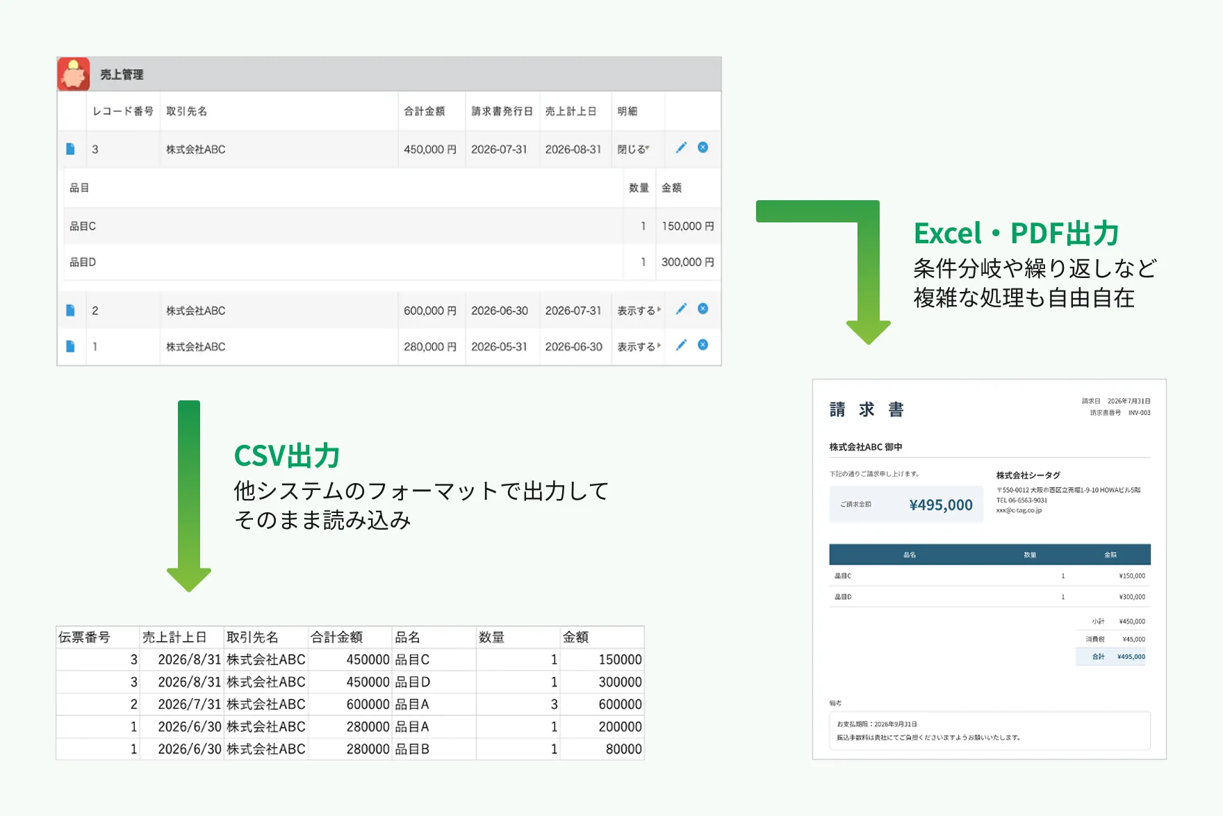1223x816 pixels.
Task: Click the 株式会社シータグ issuer name
Action: pyautogui.click(x=1028, y=475)
